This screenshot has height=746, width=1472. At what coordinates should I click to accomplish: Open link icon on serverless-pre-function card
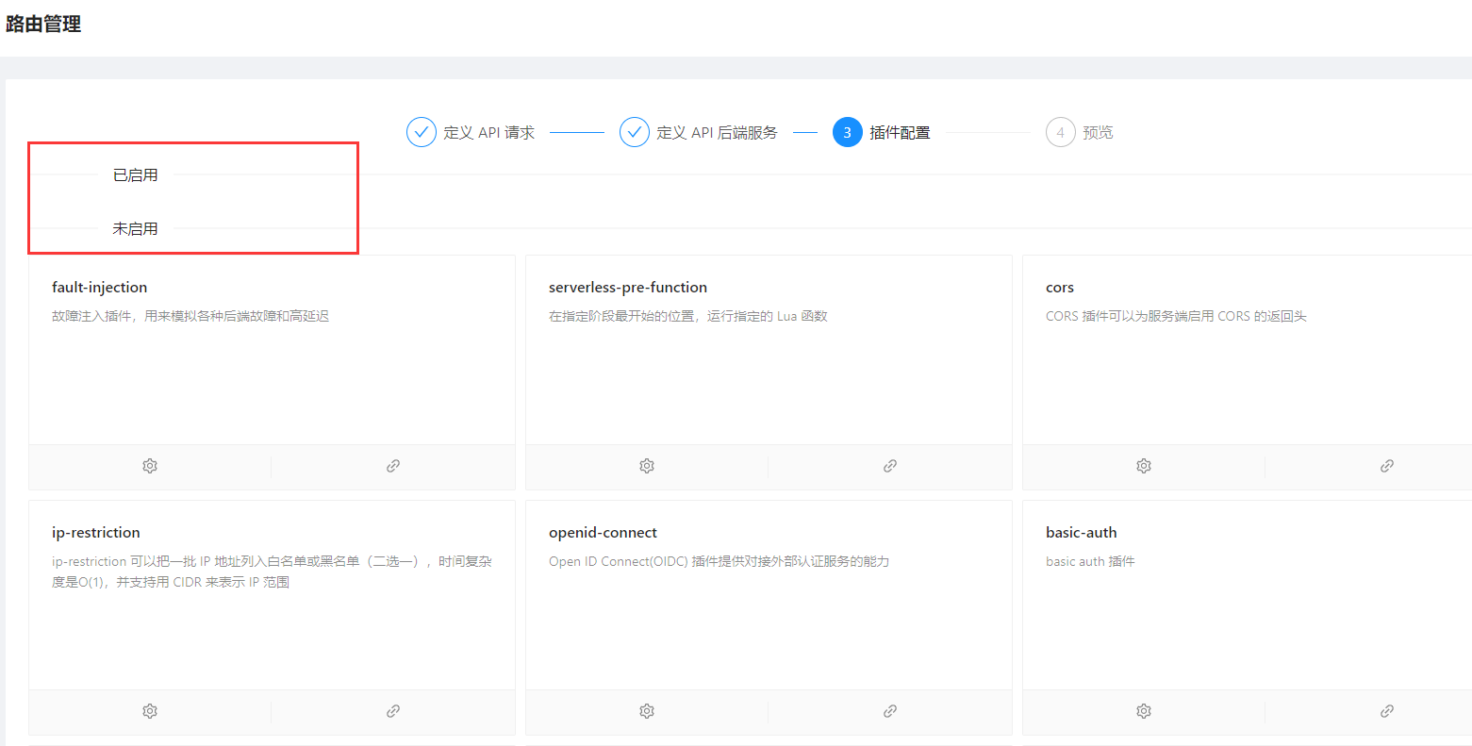pos(890,466)
